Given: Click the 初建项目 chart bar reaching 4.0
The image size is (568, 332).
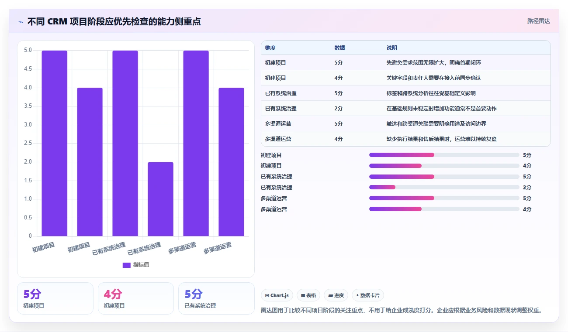Looking at the screenshot, I should point(90,162).
